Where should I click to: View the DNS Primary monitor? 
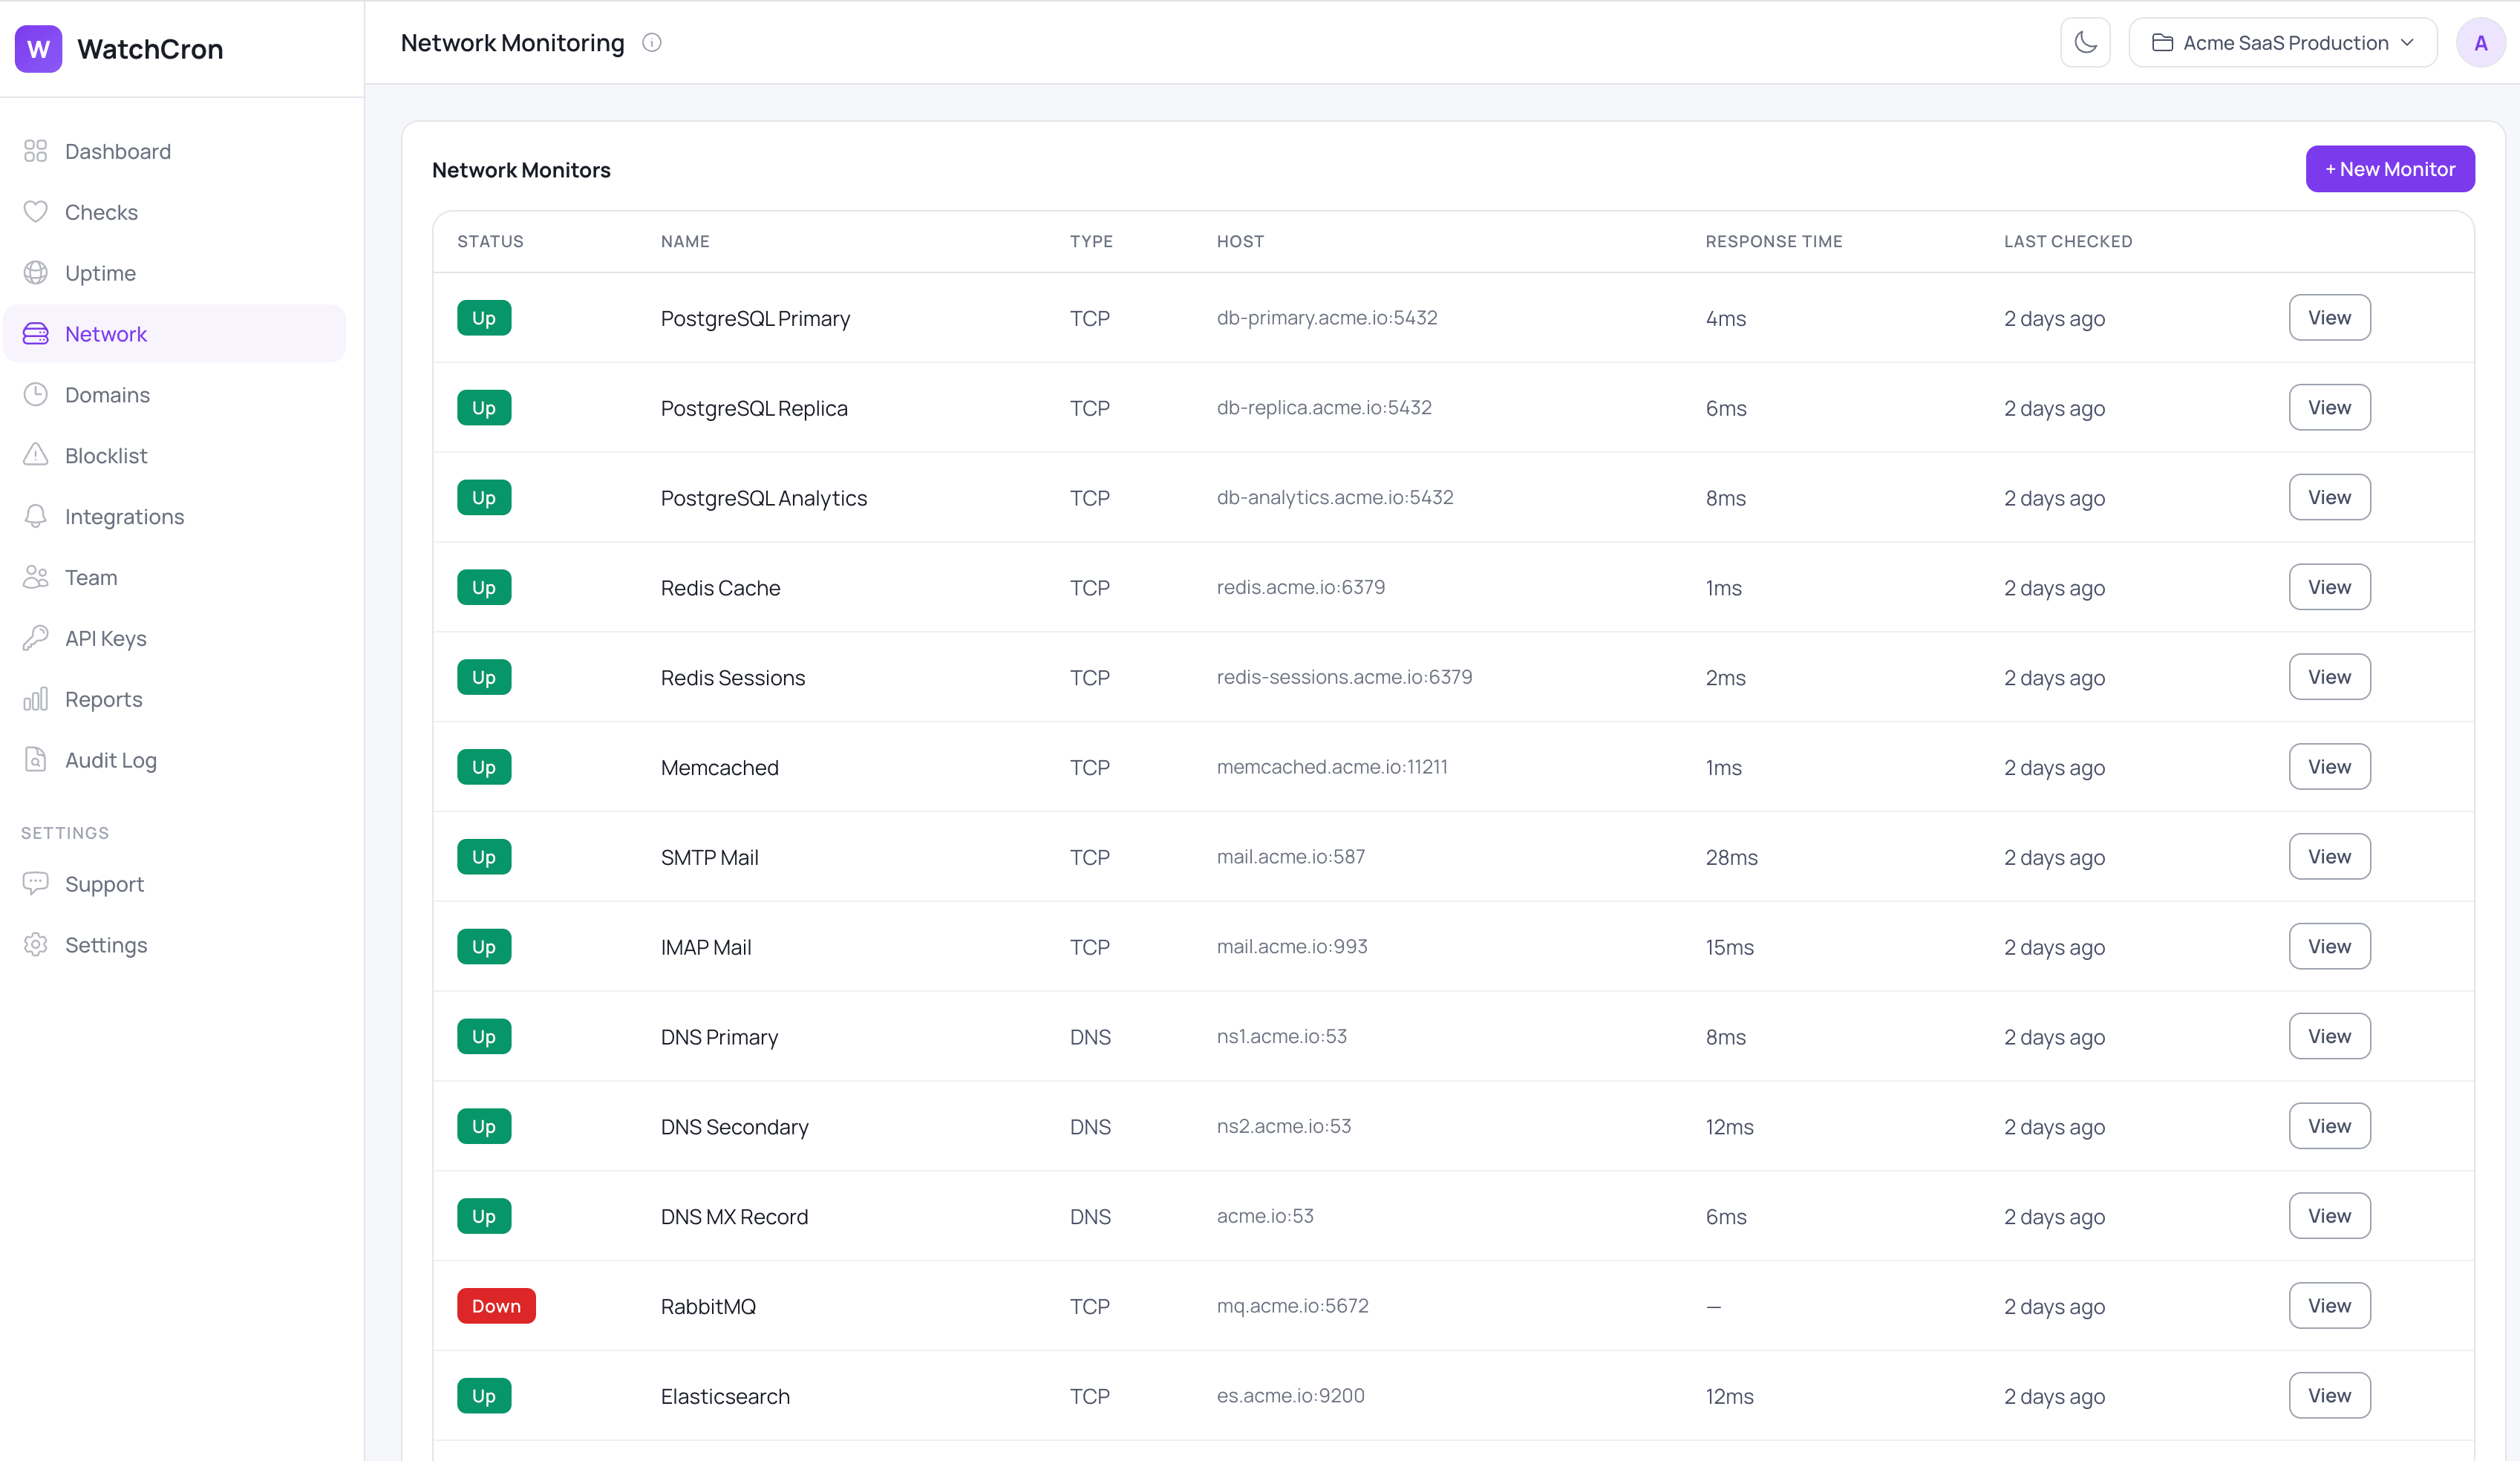[2329, 1036]
